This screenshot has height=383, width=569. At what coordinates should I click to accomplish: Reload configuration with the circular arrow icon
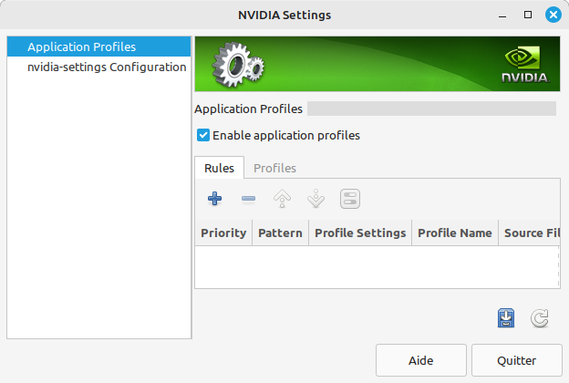539,317
